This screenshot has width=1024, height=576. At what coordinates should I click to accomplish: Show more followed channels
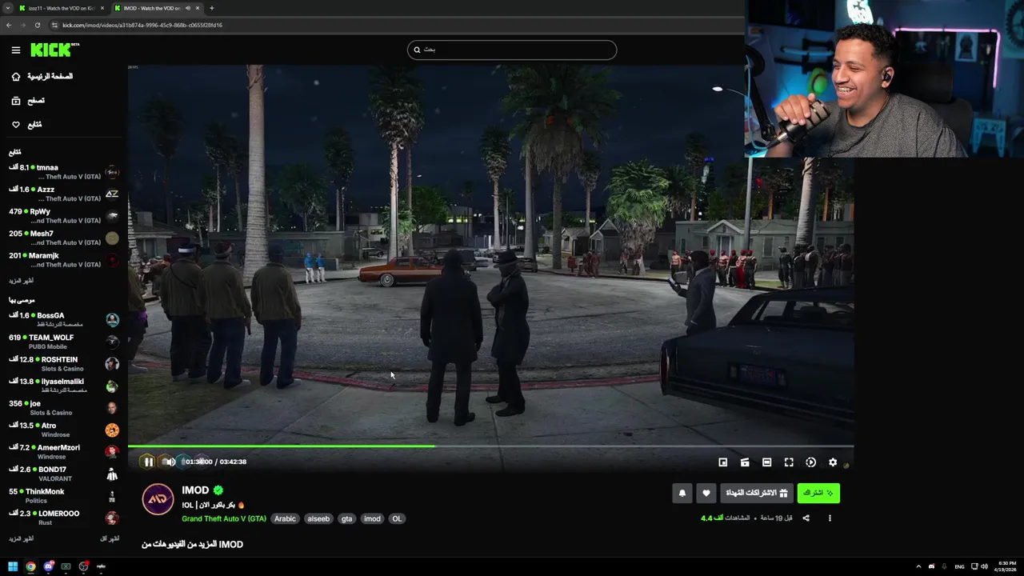tap(22, 281)
